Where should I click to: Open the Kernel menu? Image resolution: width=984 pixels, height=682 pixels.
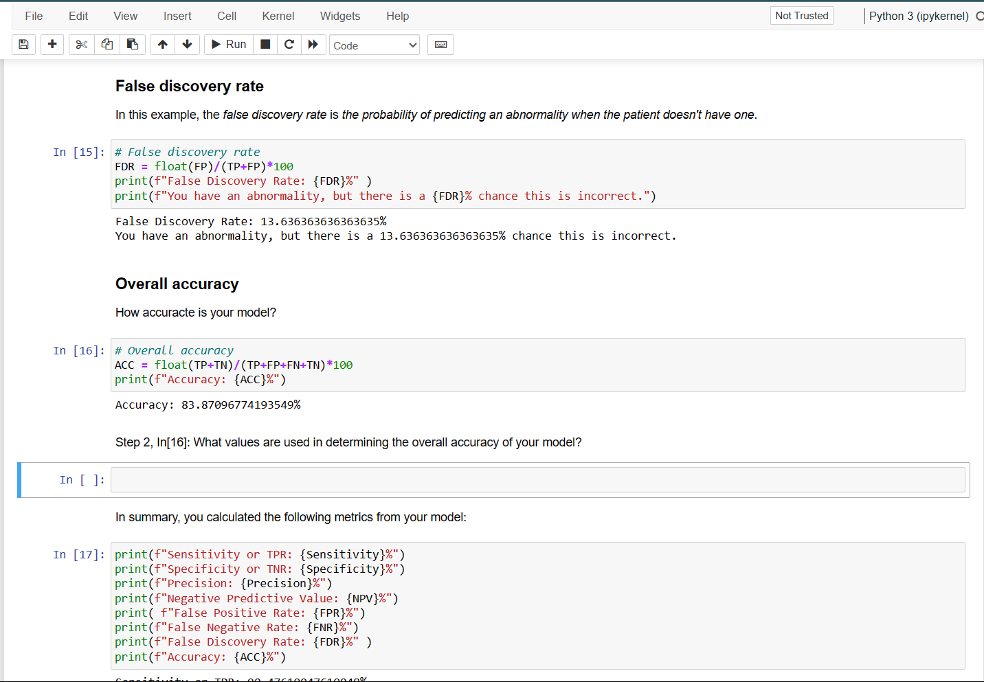click(x=278, y=16)
